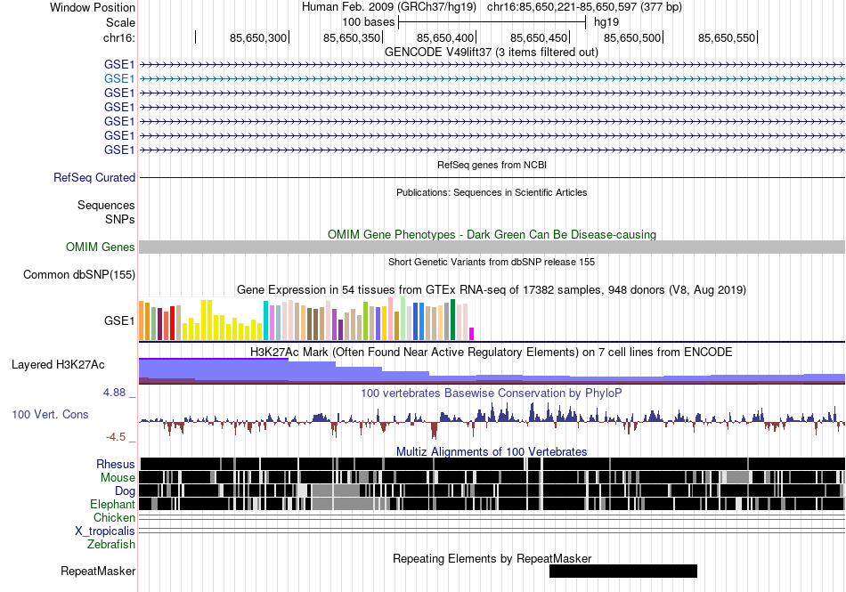Select the Mouse species label
Screen dimensions: 846x592
tap(118, 478)
